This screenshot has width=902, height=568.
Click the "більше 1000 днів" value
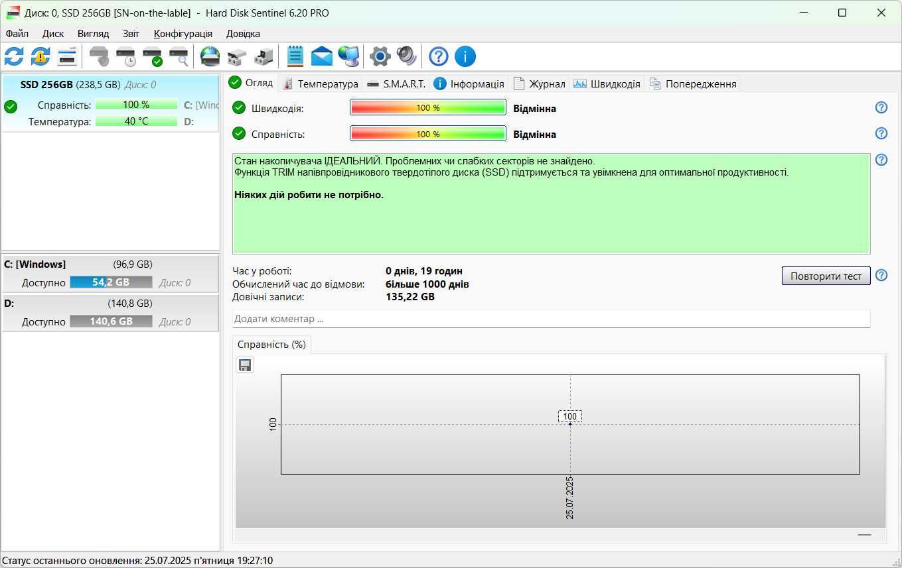pyautogui.click(x=427, y=284)
